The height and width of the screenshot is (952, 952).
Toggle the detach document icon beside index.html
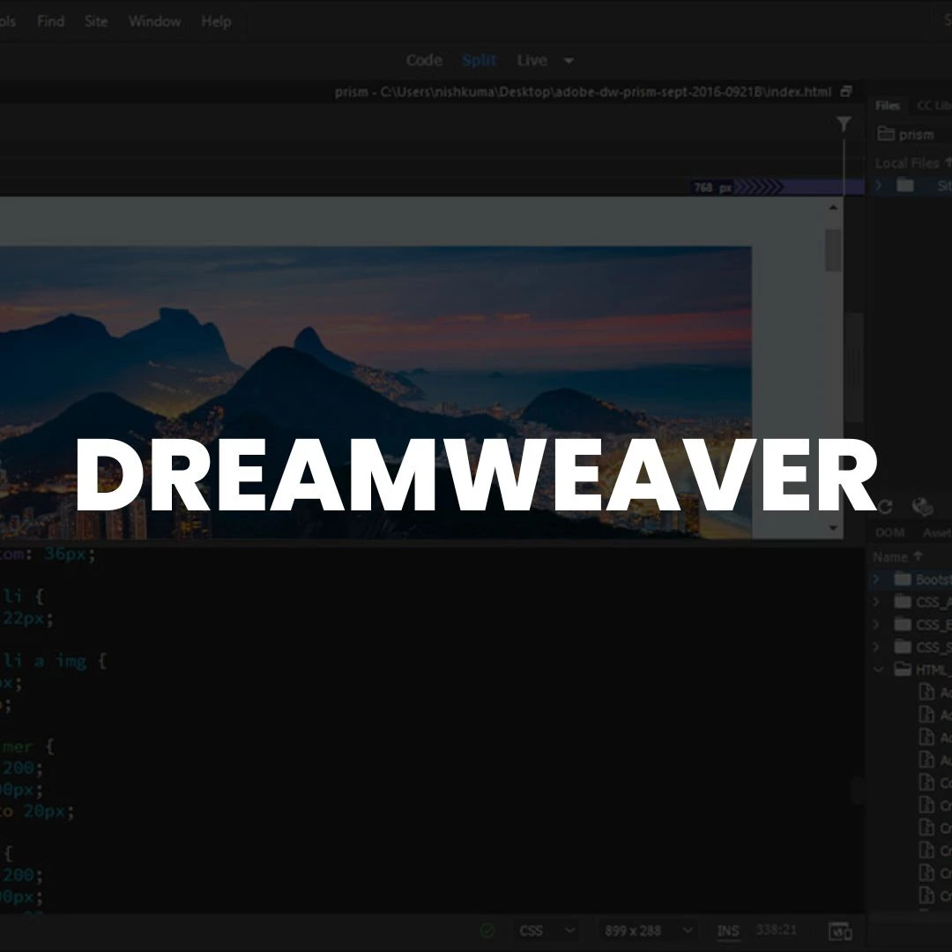[844, 91]
